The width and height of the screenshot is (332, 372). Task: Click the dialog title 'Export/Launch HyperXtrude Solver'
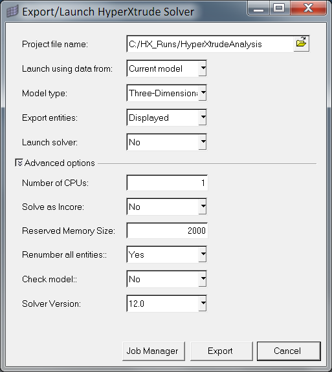(x=108, y=12)
